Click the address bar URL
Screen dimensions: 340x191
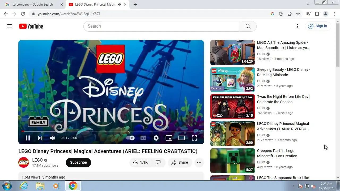(x=69, y=14)
